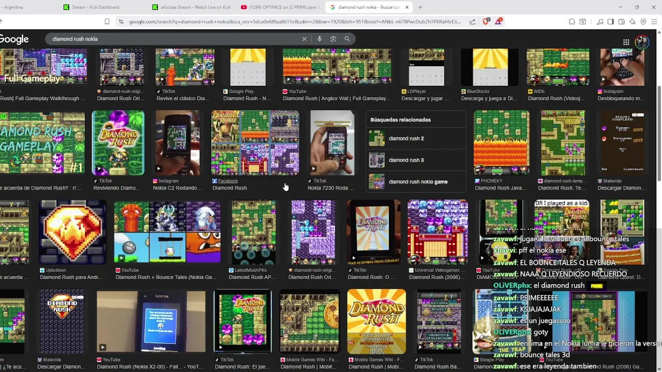Switch to ailusitaa Stream Kick tab

(192, 7)
